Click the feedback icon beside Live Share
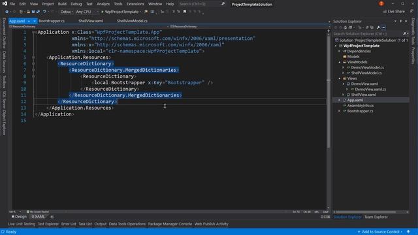This screenshot has height=235, width=418. [x=412, y=12]
